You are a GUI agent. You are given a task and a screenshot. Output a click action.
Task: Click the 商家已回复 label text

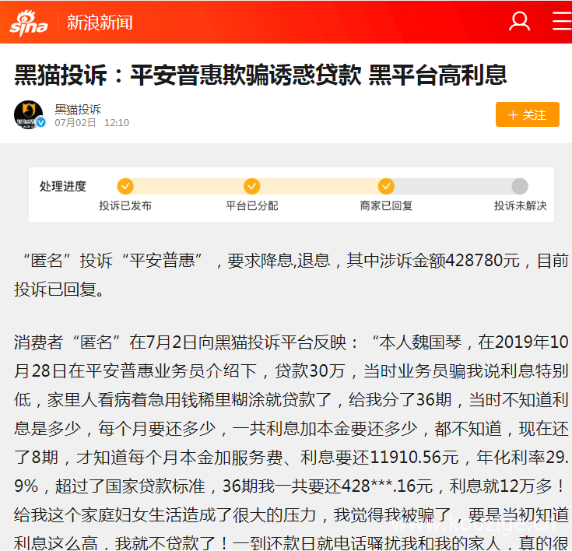point(386,205)
